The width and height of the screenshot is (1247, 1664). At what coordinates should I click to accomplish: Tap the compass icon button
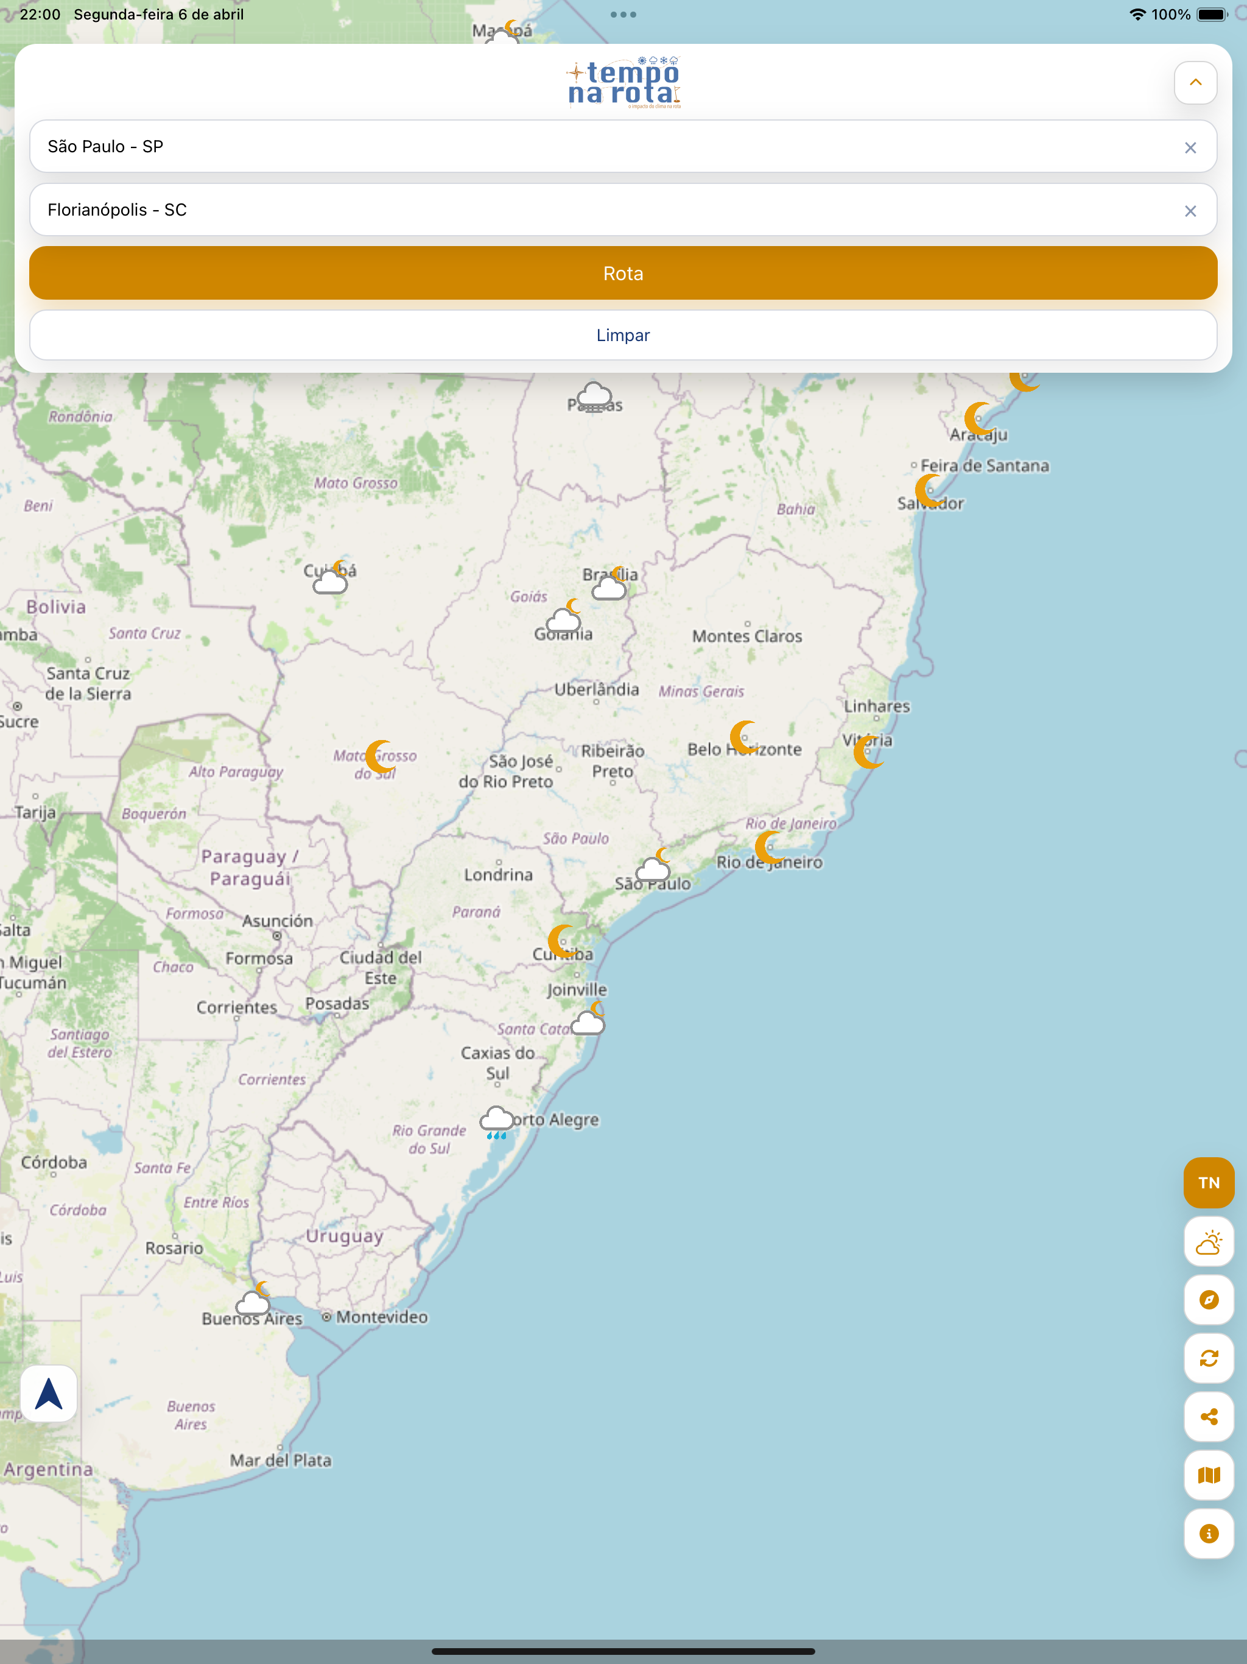click(x=1209, y=1300)
